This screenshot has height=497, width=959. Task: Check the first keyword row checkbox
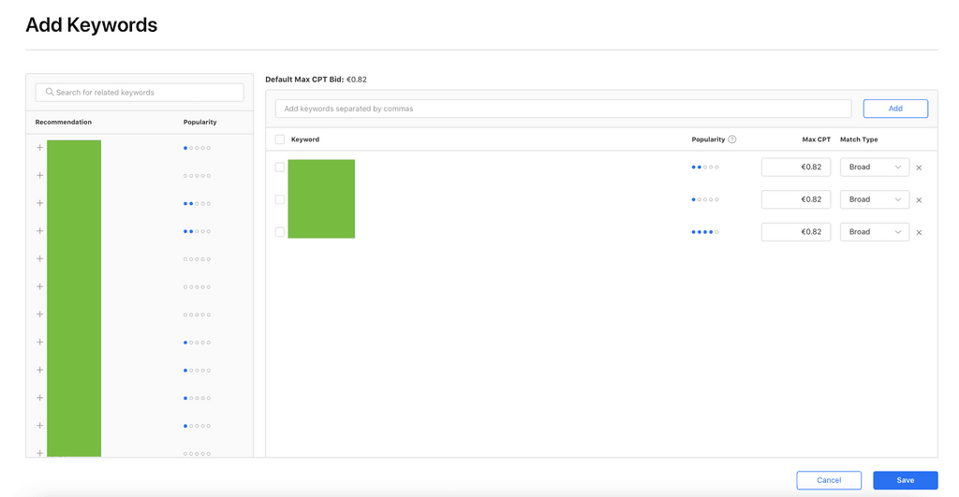[280, 167]
